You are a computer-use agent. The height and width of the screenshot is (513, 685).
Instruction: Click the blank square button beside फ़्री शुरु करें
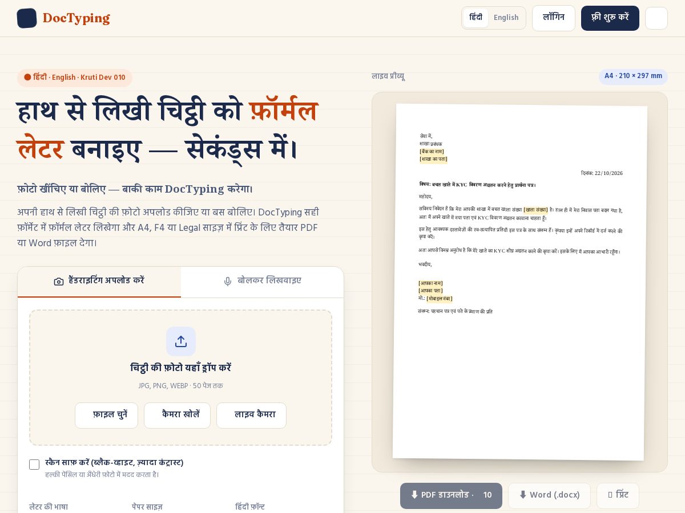tap(656, 18)
